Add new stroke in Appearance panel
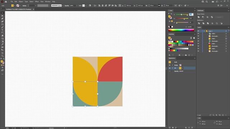 [170, 128]
